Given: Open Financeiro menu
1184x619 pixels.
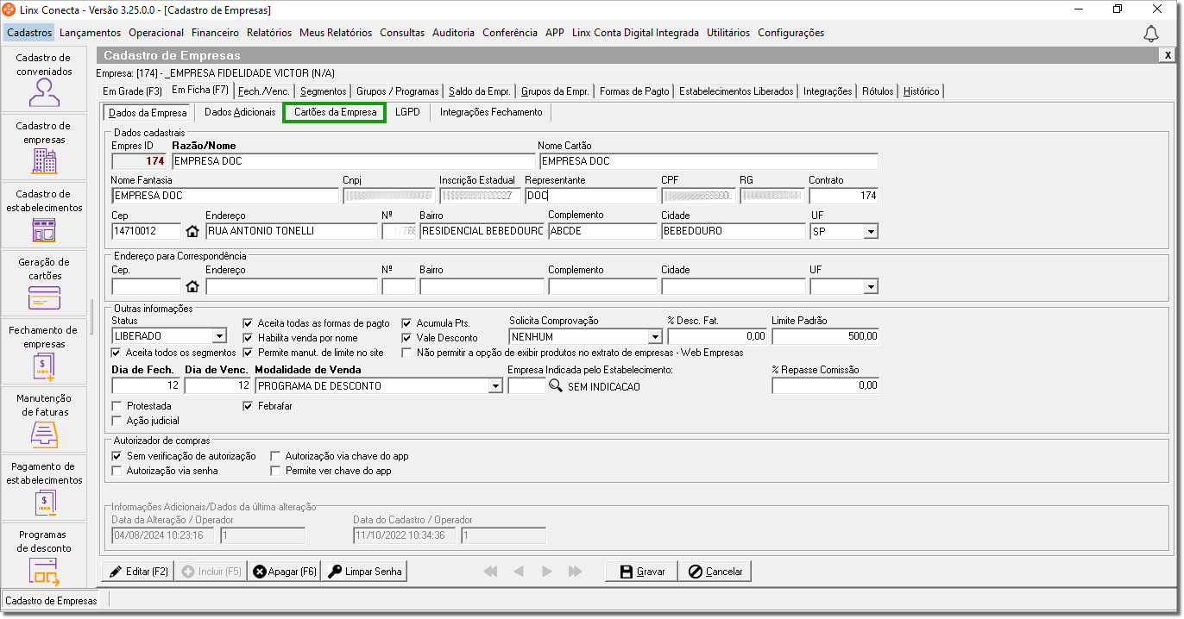Looking at the screenshot, I should tap(216, 33).
